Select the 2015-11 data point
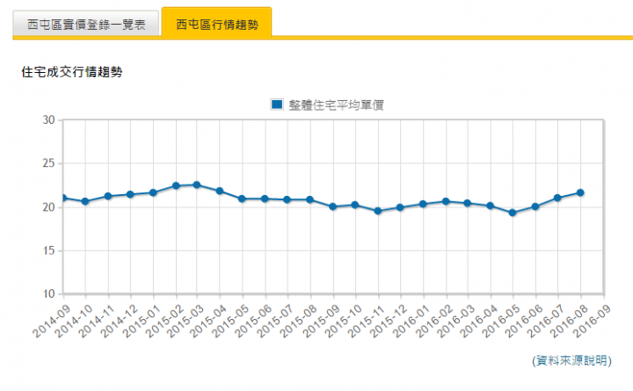This screenshot has height=391, width=633. [x=378, y=211]
